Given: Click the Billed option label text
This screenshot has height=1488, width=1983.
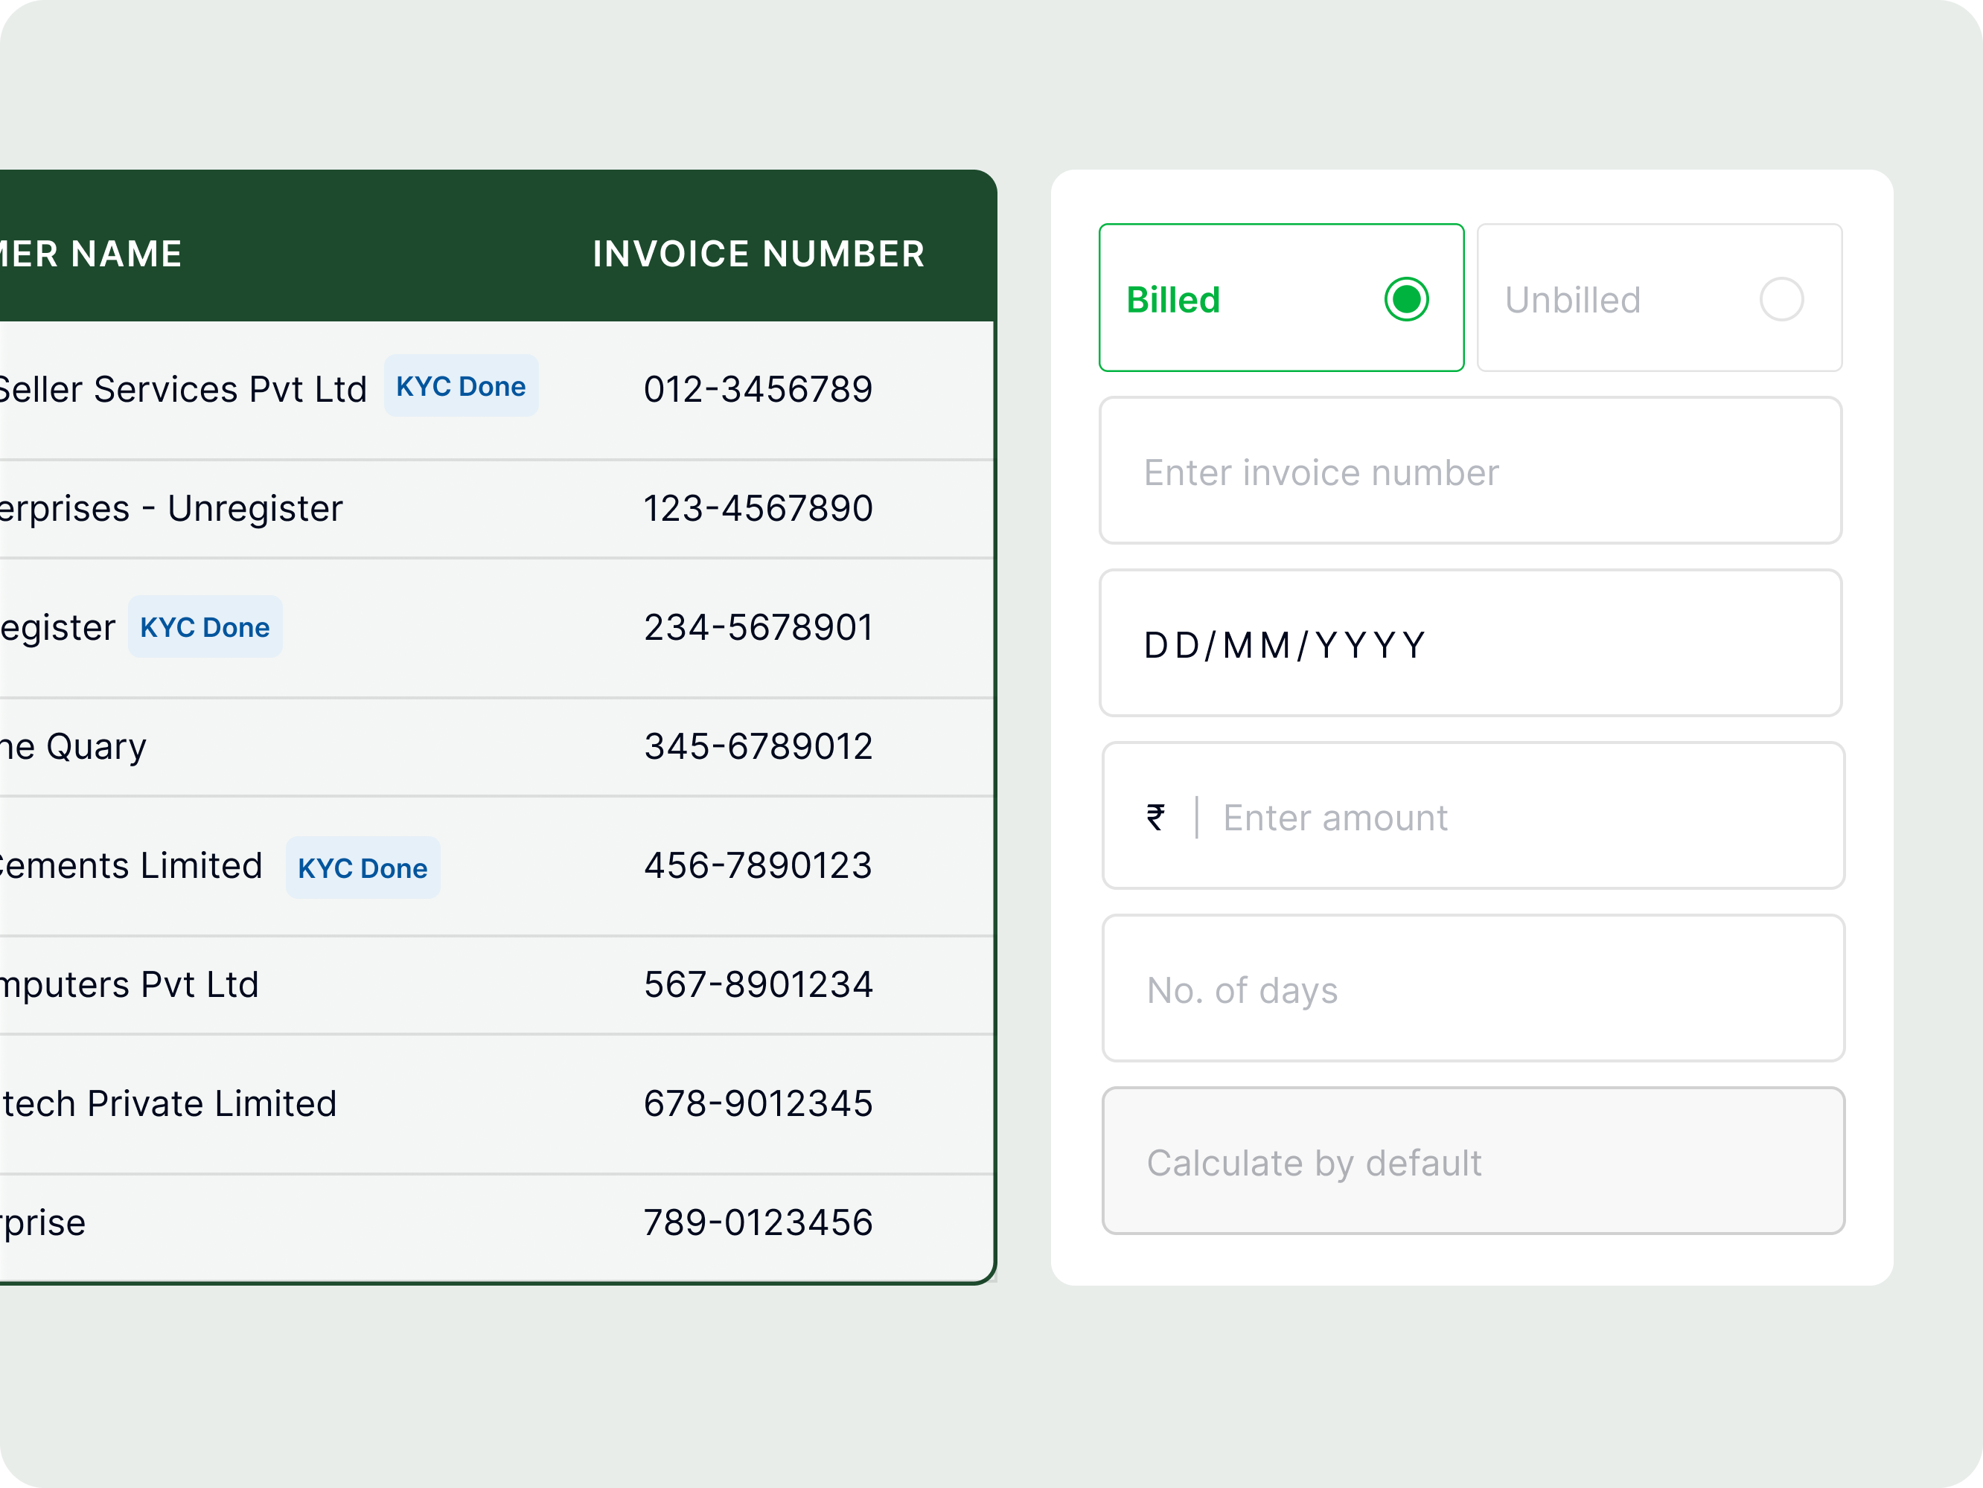Looking at the screenshot, I should 1172,300.
